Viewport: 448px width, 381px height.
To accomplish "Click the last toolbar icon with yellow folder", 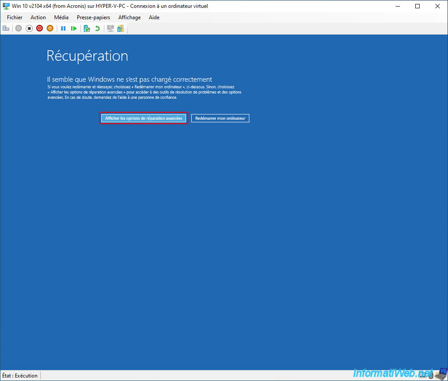I will click(121, 28).
